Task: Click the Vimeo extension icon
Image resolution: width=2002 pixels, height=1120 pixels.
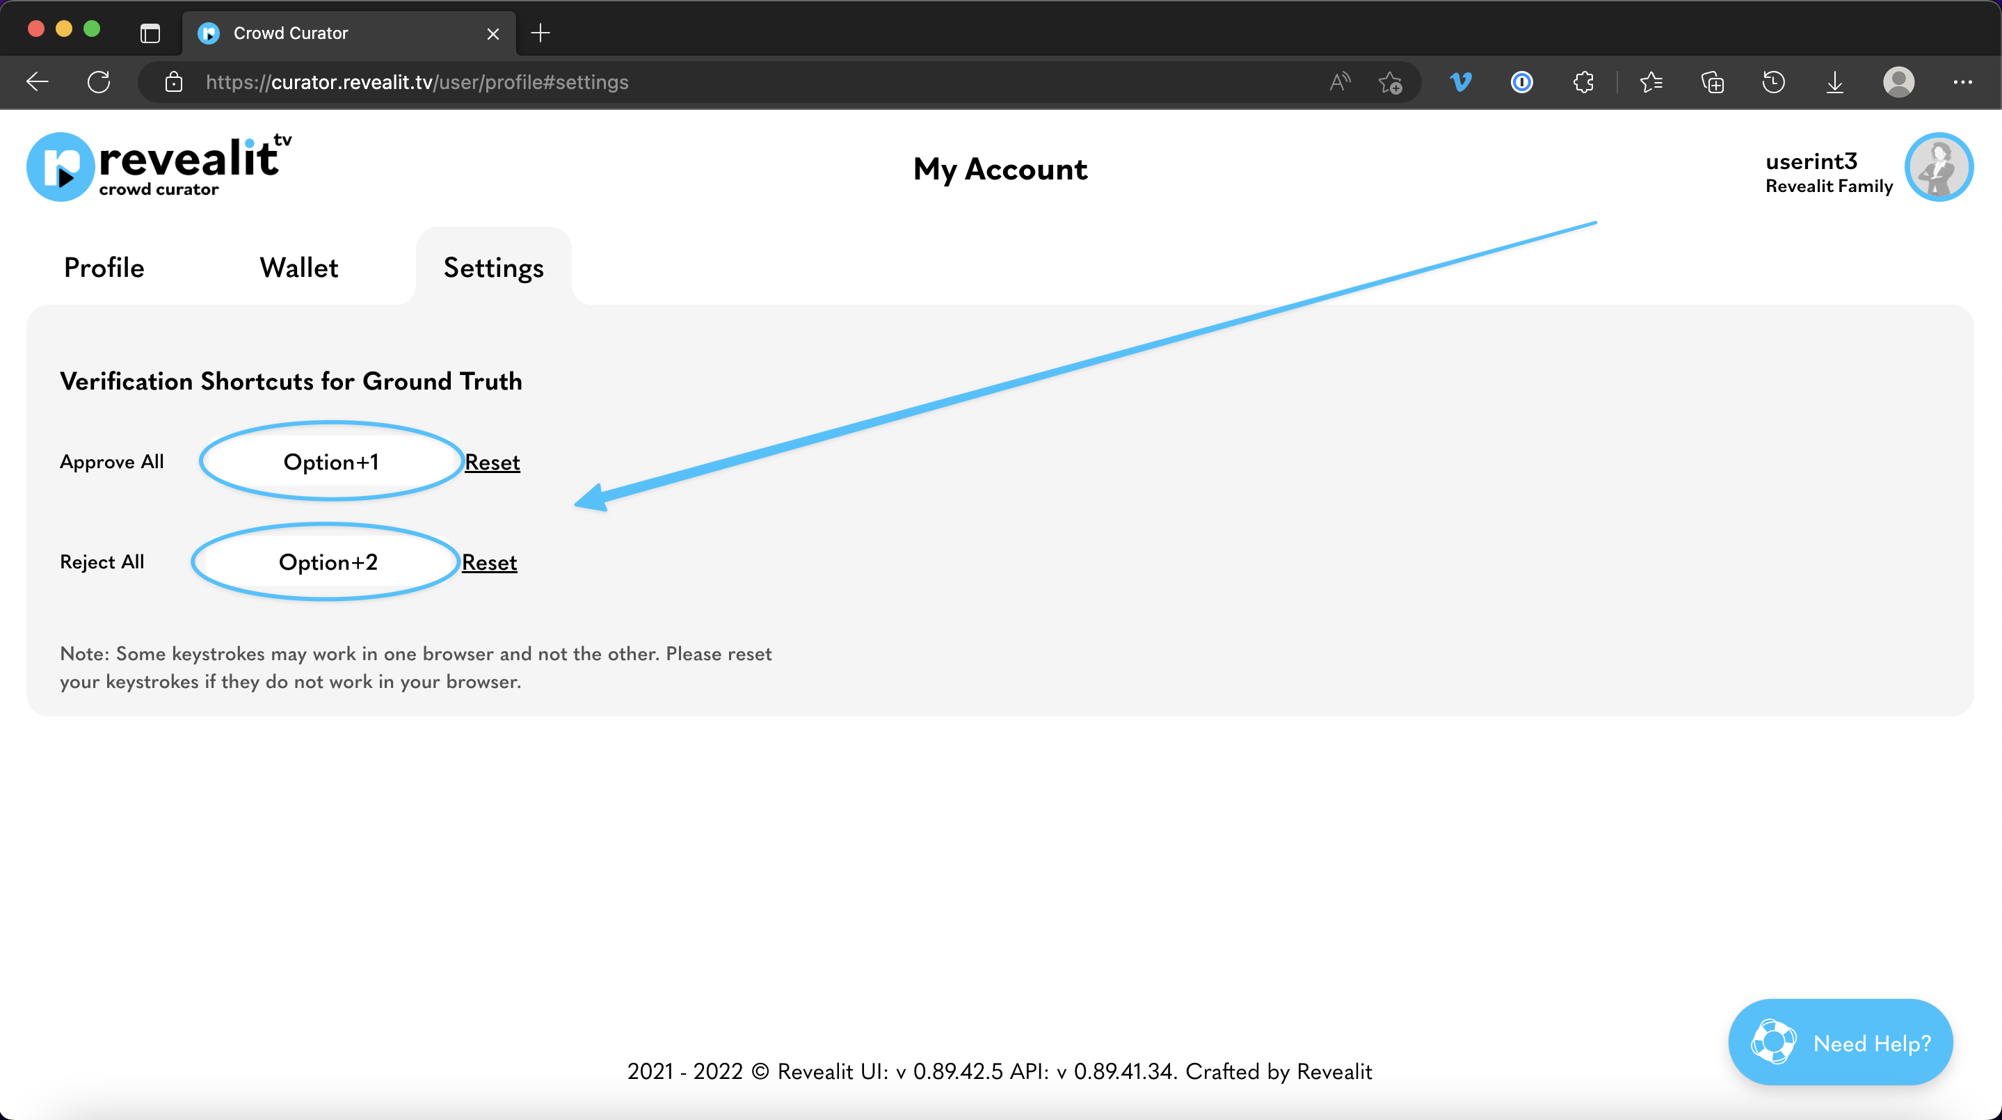Action: 1460,81
